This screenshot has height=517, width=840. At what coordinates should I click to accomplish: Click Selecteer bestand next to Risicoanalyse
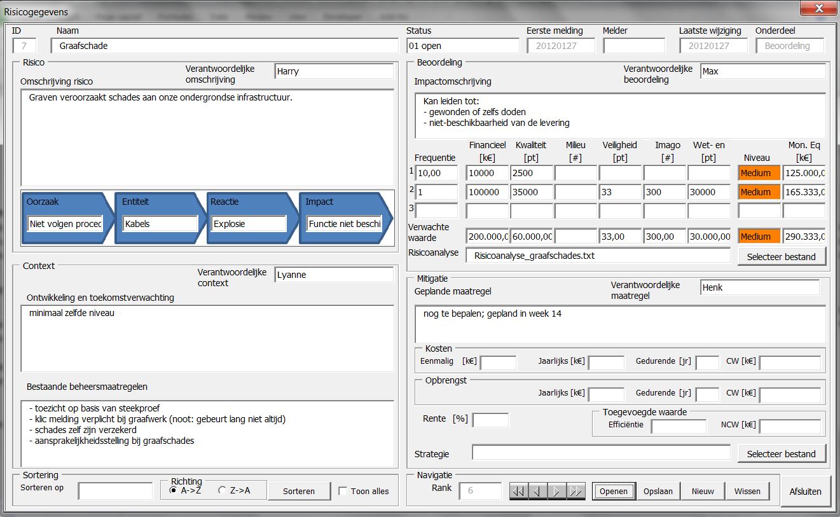[x=781, y=256]
